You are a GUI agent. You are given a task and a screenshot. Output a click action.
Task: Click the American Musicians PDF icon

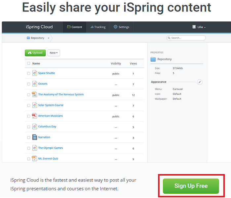[x=34, y=116]
